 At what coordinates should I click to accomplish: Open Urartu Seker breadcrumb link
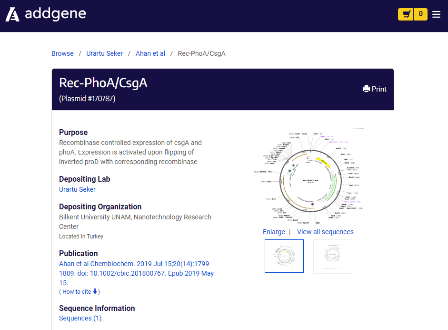coord(105,53)
